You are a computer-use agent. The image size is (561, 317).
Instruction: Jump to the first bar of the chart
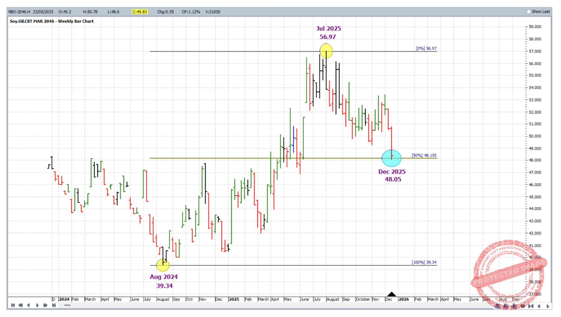[x=13, y=305]
